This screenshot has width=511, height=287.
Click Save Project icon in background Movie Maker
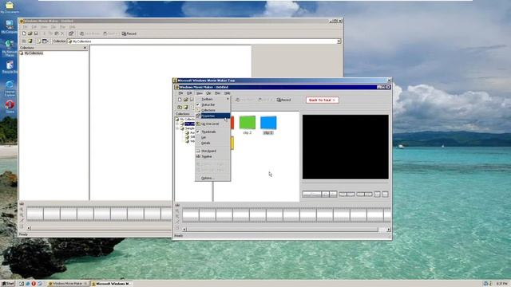click(x=36, y=33)
